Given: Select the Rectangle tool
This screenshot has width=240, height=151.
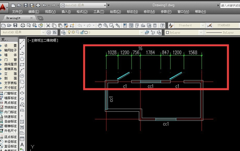Looking at the screenshot, I should pyautogui.click(x=22, y=65).
